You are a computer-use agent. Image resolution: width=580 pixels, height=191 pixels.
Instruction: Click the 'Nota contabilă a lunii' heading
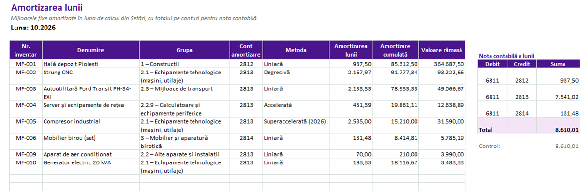[506, 56]
